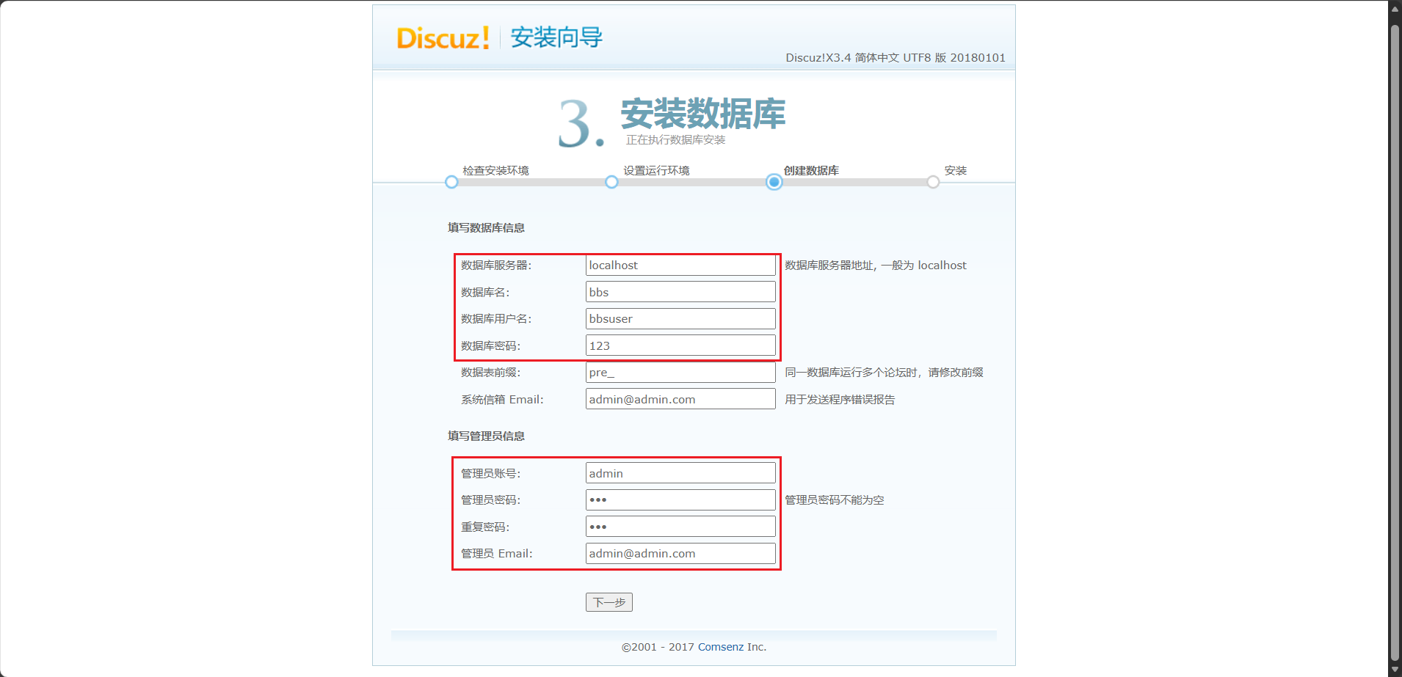Image resolution: width=1402 pixels, height=677 pixels.
Task: Click the 管理员账号 field label
Action: point(490,473)
